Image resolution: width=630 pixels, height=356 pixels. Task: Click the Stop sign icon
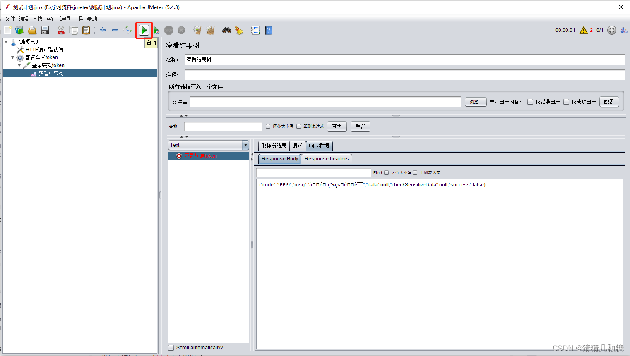[x=169, y=30]
